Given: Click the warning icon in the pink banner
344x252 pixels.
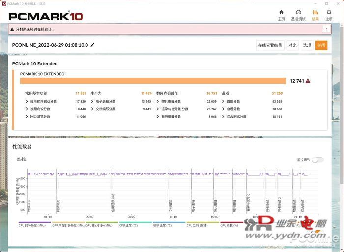Looking at the screenshot, I should point(12,29).
